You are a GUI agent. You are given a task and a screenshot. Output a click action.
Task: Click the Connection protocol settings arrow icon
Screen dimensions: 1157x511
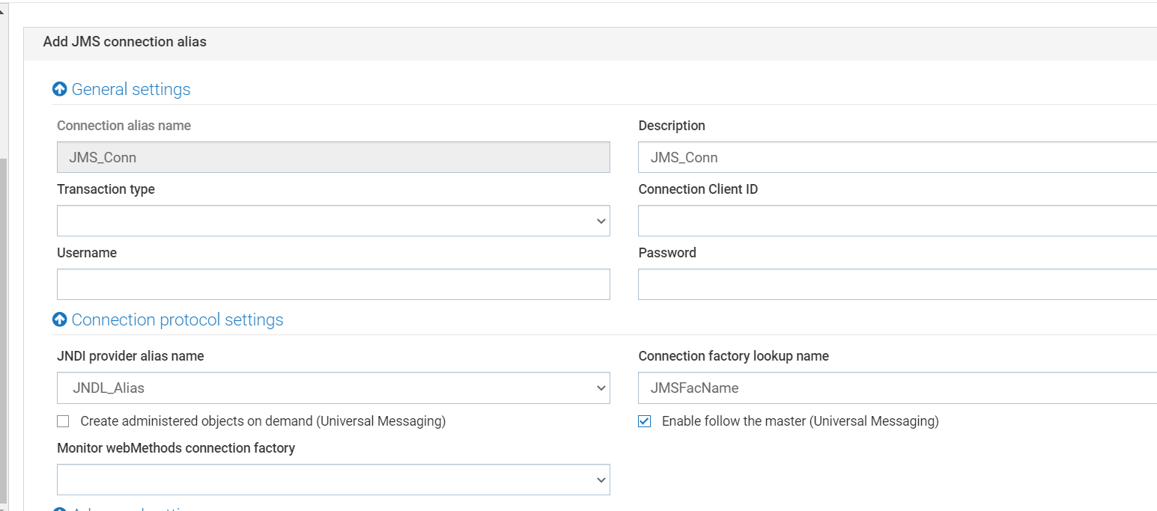[60, 319]
